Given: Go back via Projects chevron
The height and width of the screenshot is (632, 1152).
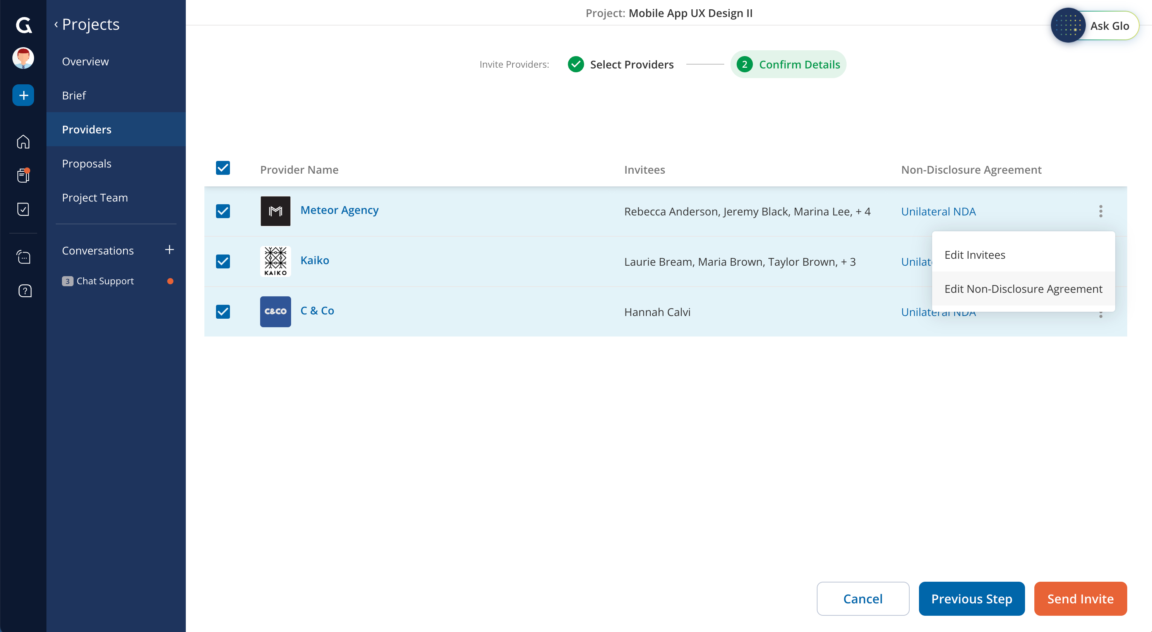Looking at the screenshot, I should pyautogui.click(x=57, y=25).
